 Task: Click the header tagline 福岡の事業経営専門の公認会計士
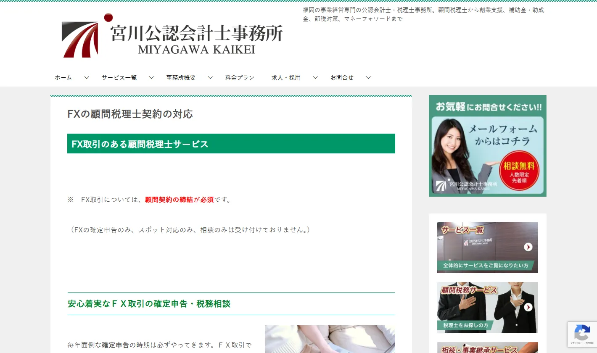pos(423,14)
